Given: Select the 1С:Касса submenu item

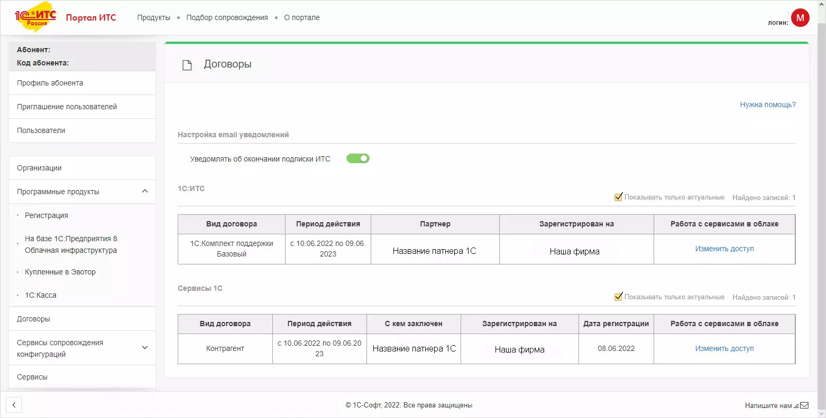Looking at the screenshot, I should pyautogui.click(x=41, y=295).
